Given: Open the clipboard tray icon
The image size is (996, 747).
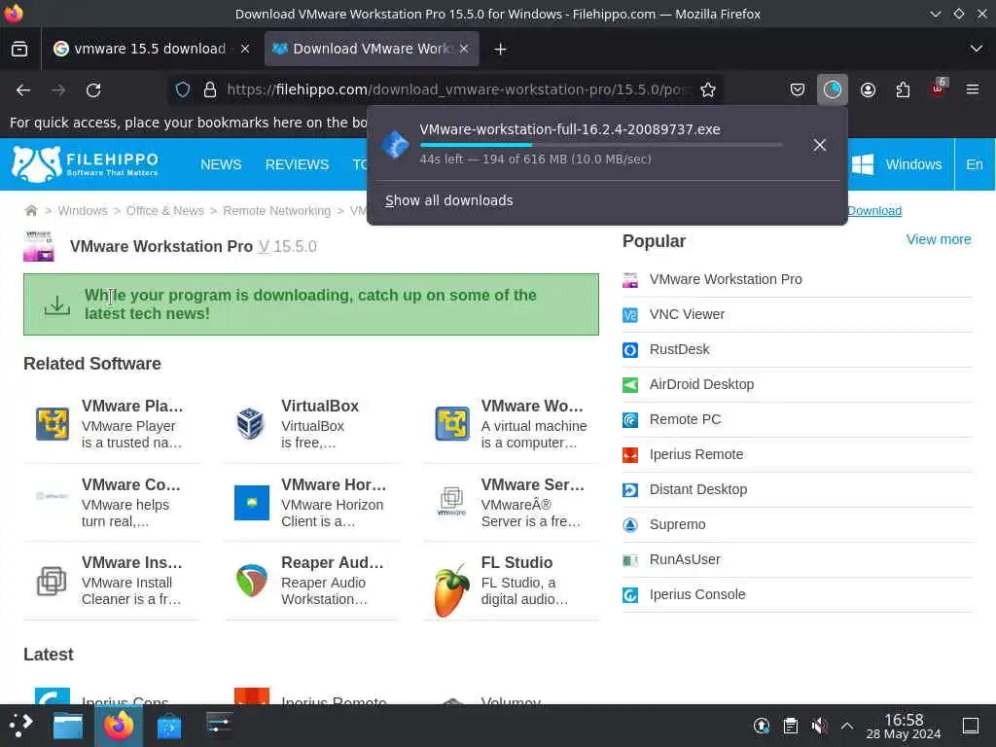Looking at the screenshot, I should point(790,726).
